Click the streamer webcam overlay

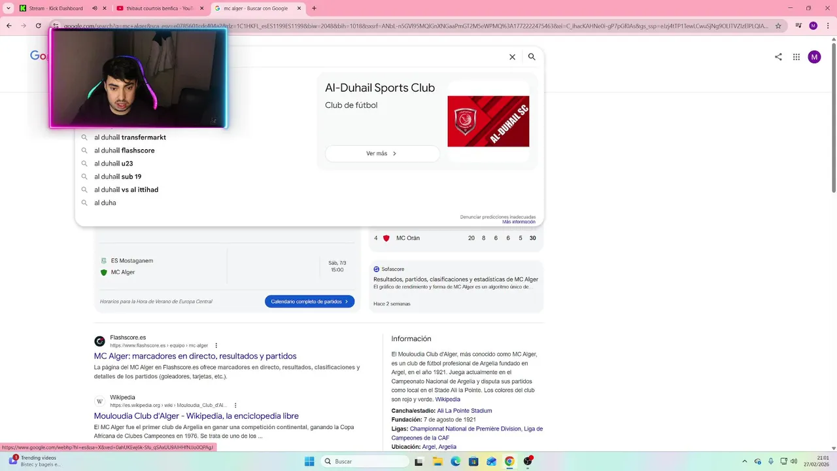tap(138, 78)
